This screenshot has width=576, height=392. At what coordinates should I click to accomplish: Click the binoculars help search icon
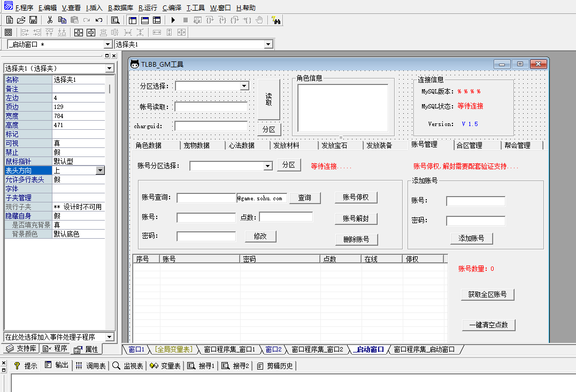276,20
